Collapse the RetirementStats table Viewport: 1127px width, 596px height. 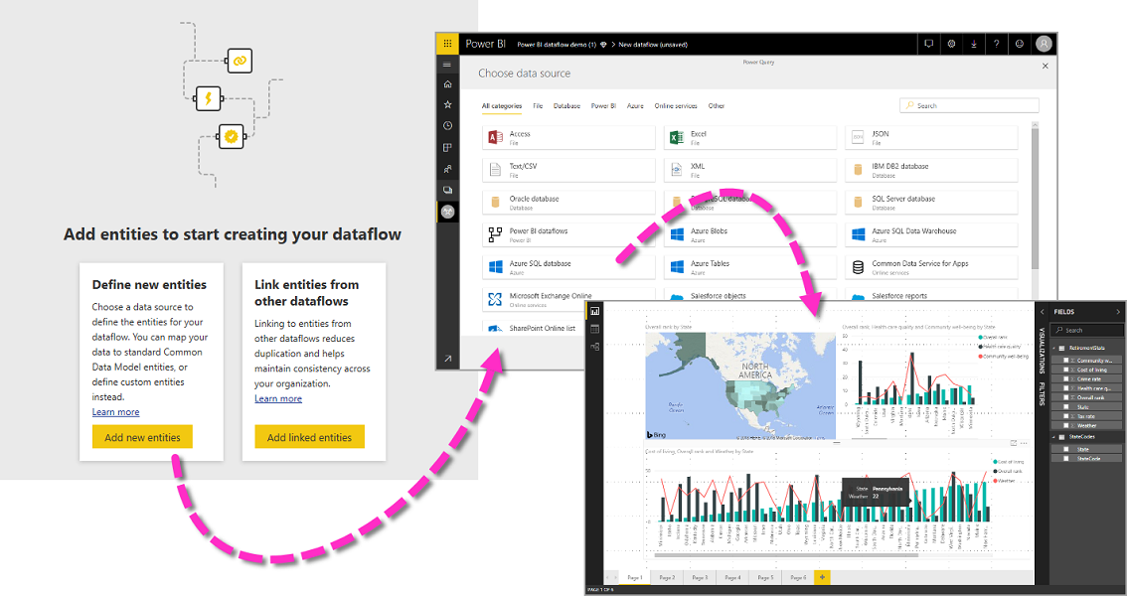tap(1054, 348)
